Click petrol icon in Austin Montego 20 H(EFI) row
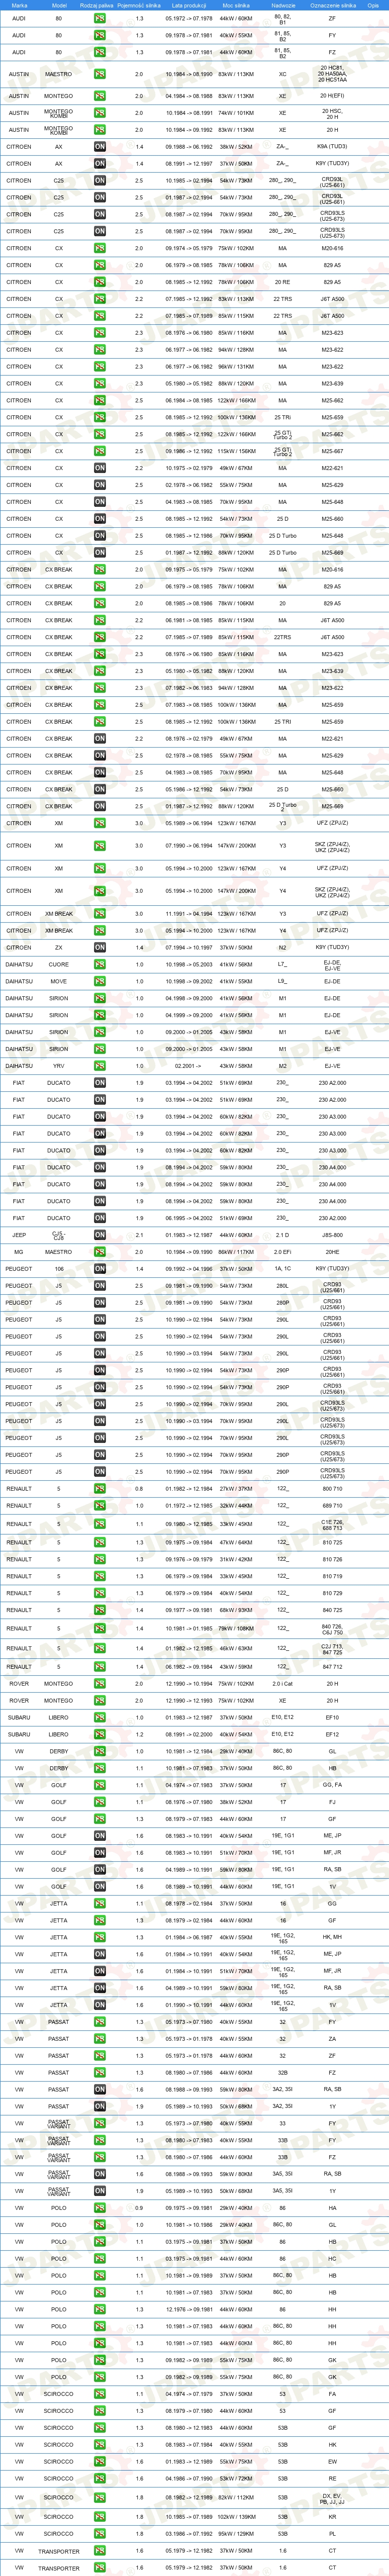Image resolution: width=389 pixels, height=2576 pixels. tap(100, 96)
